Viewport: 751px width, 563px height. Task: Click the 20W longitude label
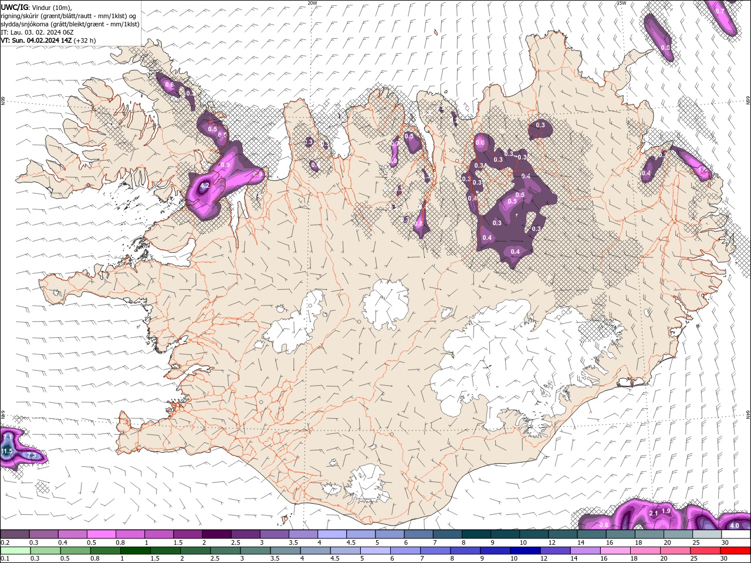click(312, 3)
